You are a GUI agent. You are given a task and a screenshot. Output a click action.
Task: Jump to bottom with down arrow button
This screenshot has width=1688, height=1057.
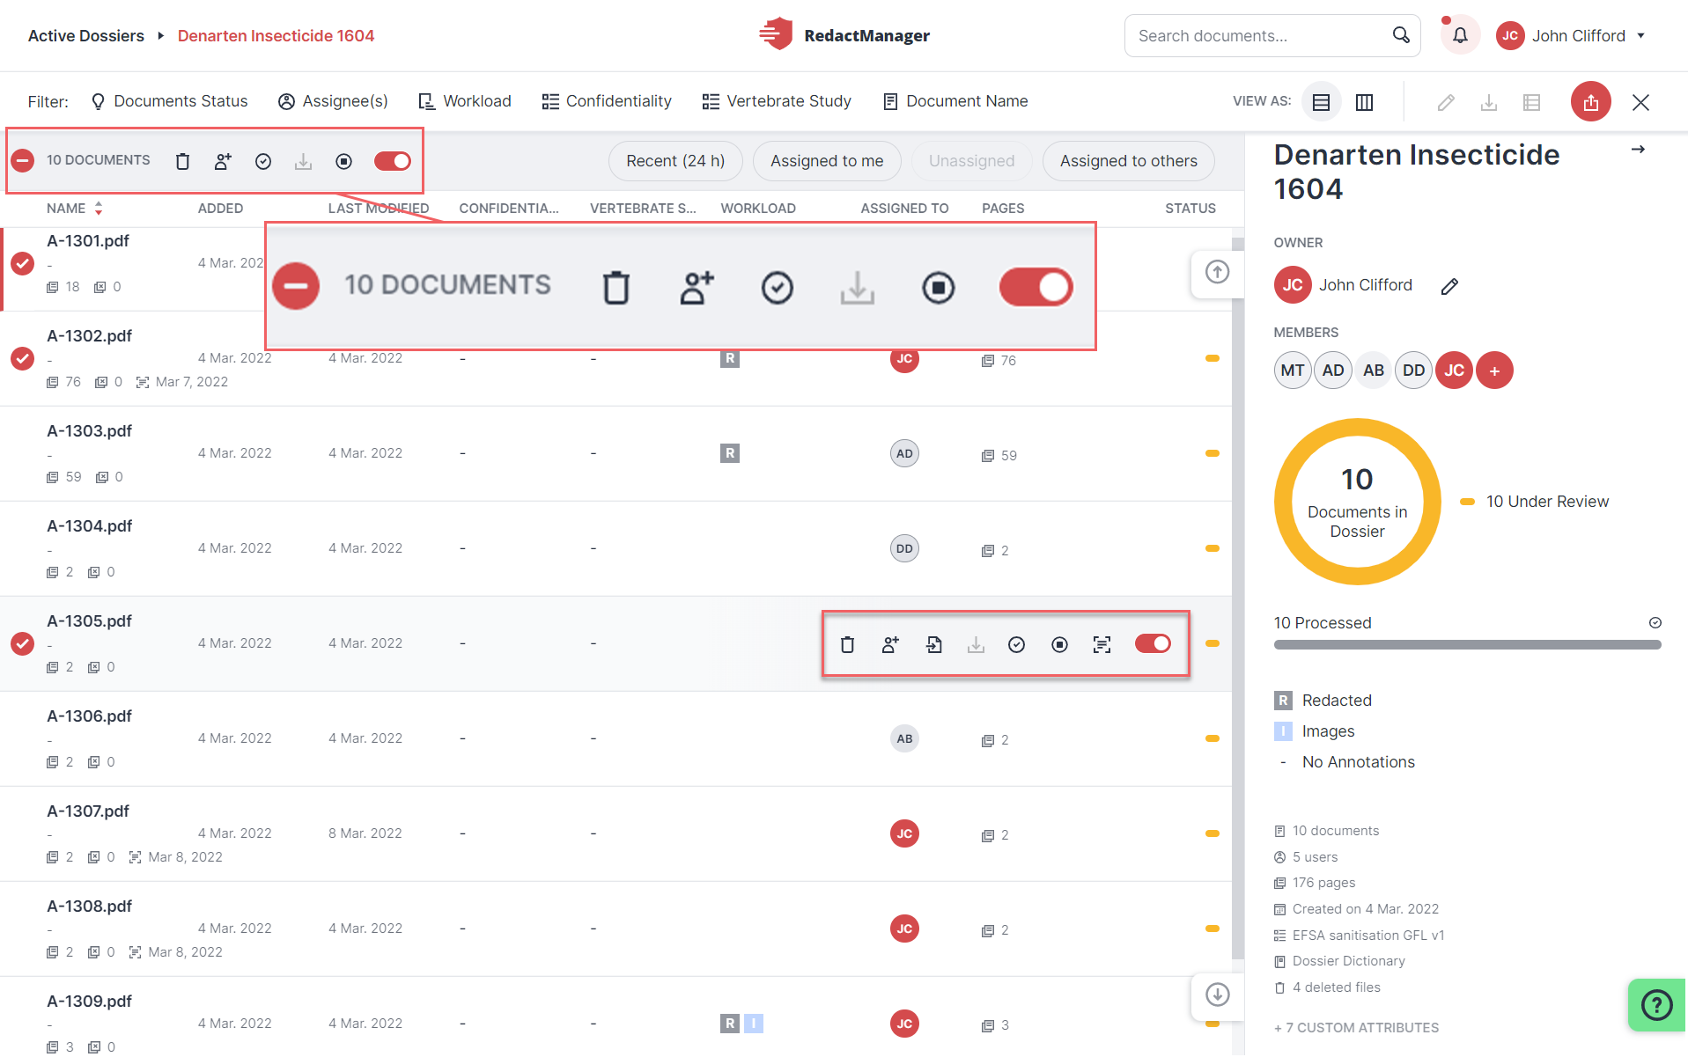point(1217,995)
